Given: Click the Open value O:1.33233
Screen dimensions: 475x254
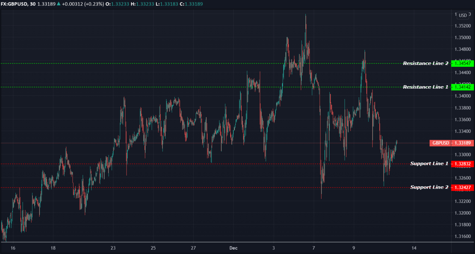Looking at the screenshot, I should pyautogui.click(x=117, y=4).
